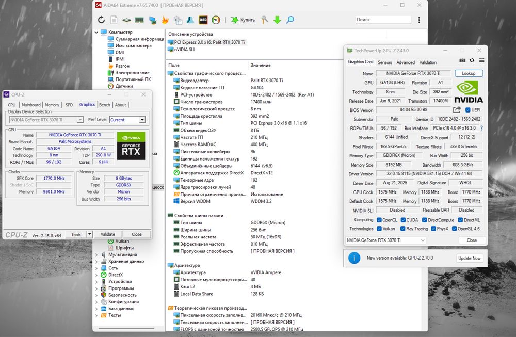The image size is (516, 337).
Task: Toggle the CUDA checkbox in GPU-Z
Action: (403, 220)
